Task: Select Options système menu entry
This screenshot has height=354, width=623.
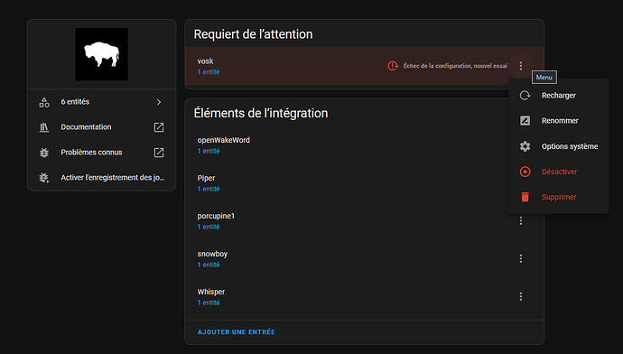Action: pyautogui.click(x=559, y=146)
